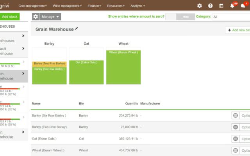Click the Bin column header

[x=82, y=103]
